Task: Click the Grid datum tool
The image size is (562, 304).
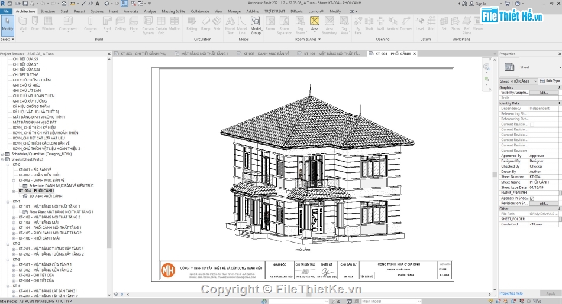Action: (x=431, y=24)
